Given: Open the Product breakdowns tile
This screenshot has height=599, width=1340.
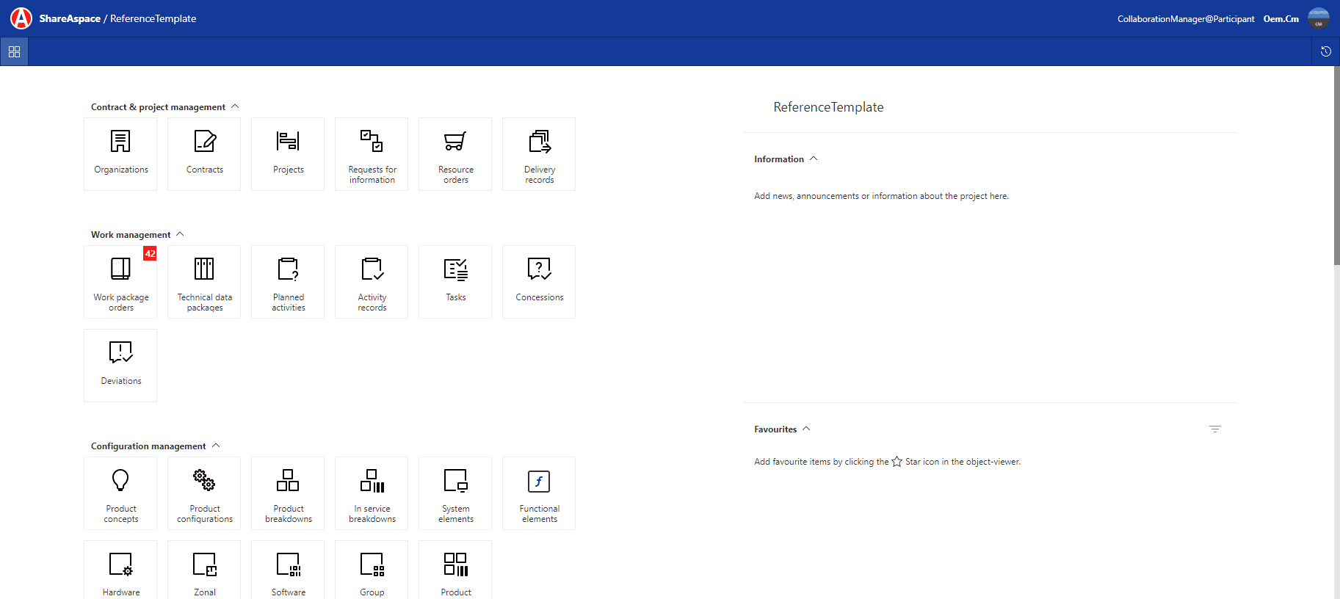Looking at the screenshot, I should point(288,493).
